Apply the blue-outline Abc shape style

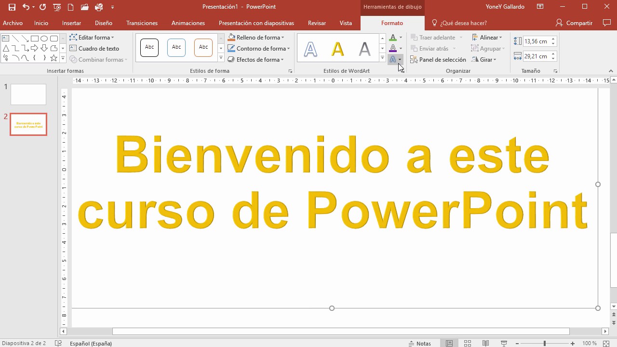click(x=176, y=47)
